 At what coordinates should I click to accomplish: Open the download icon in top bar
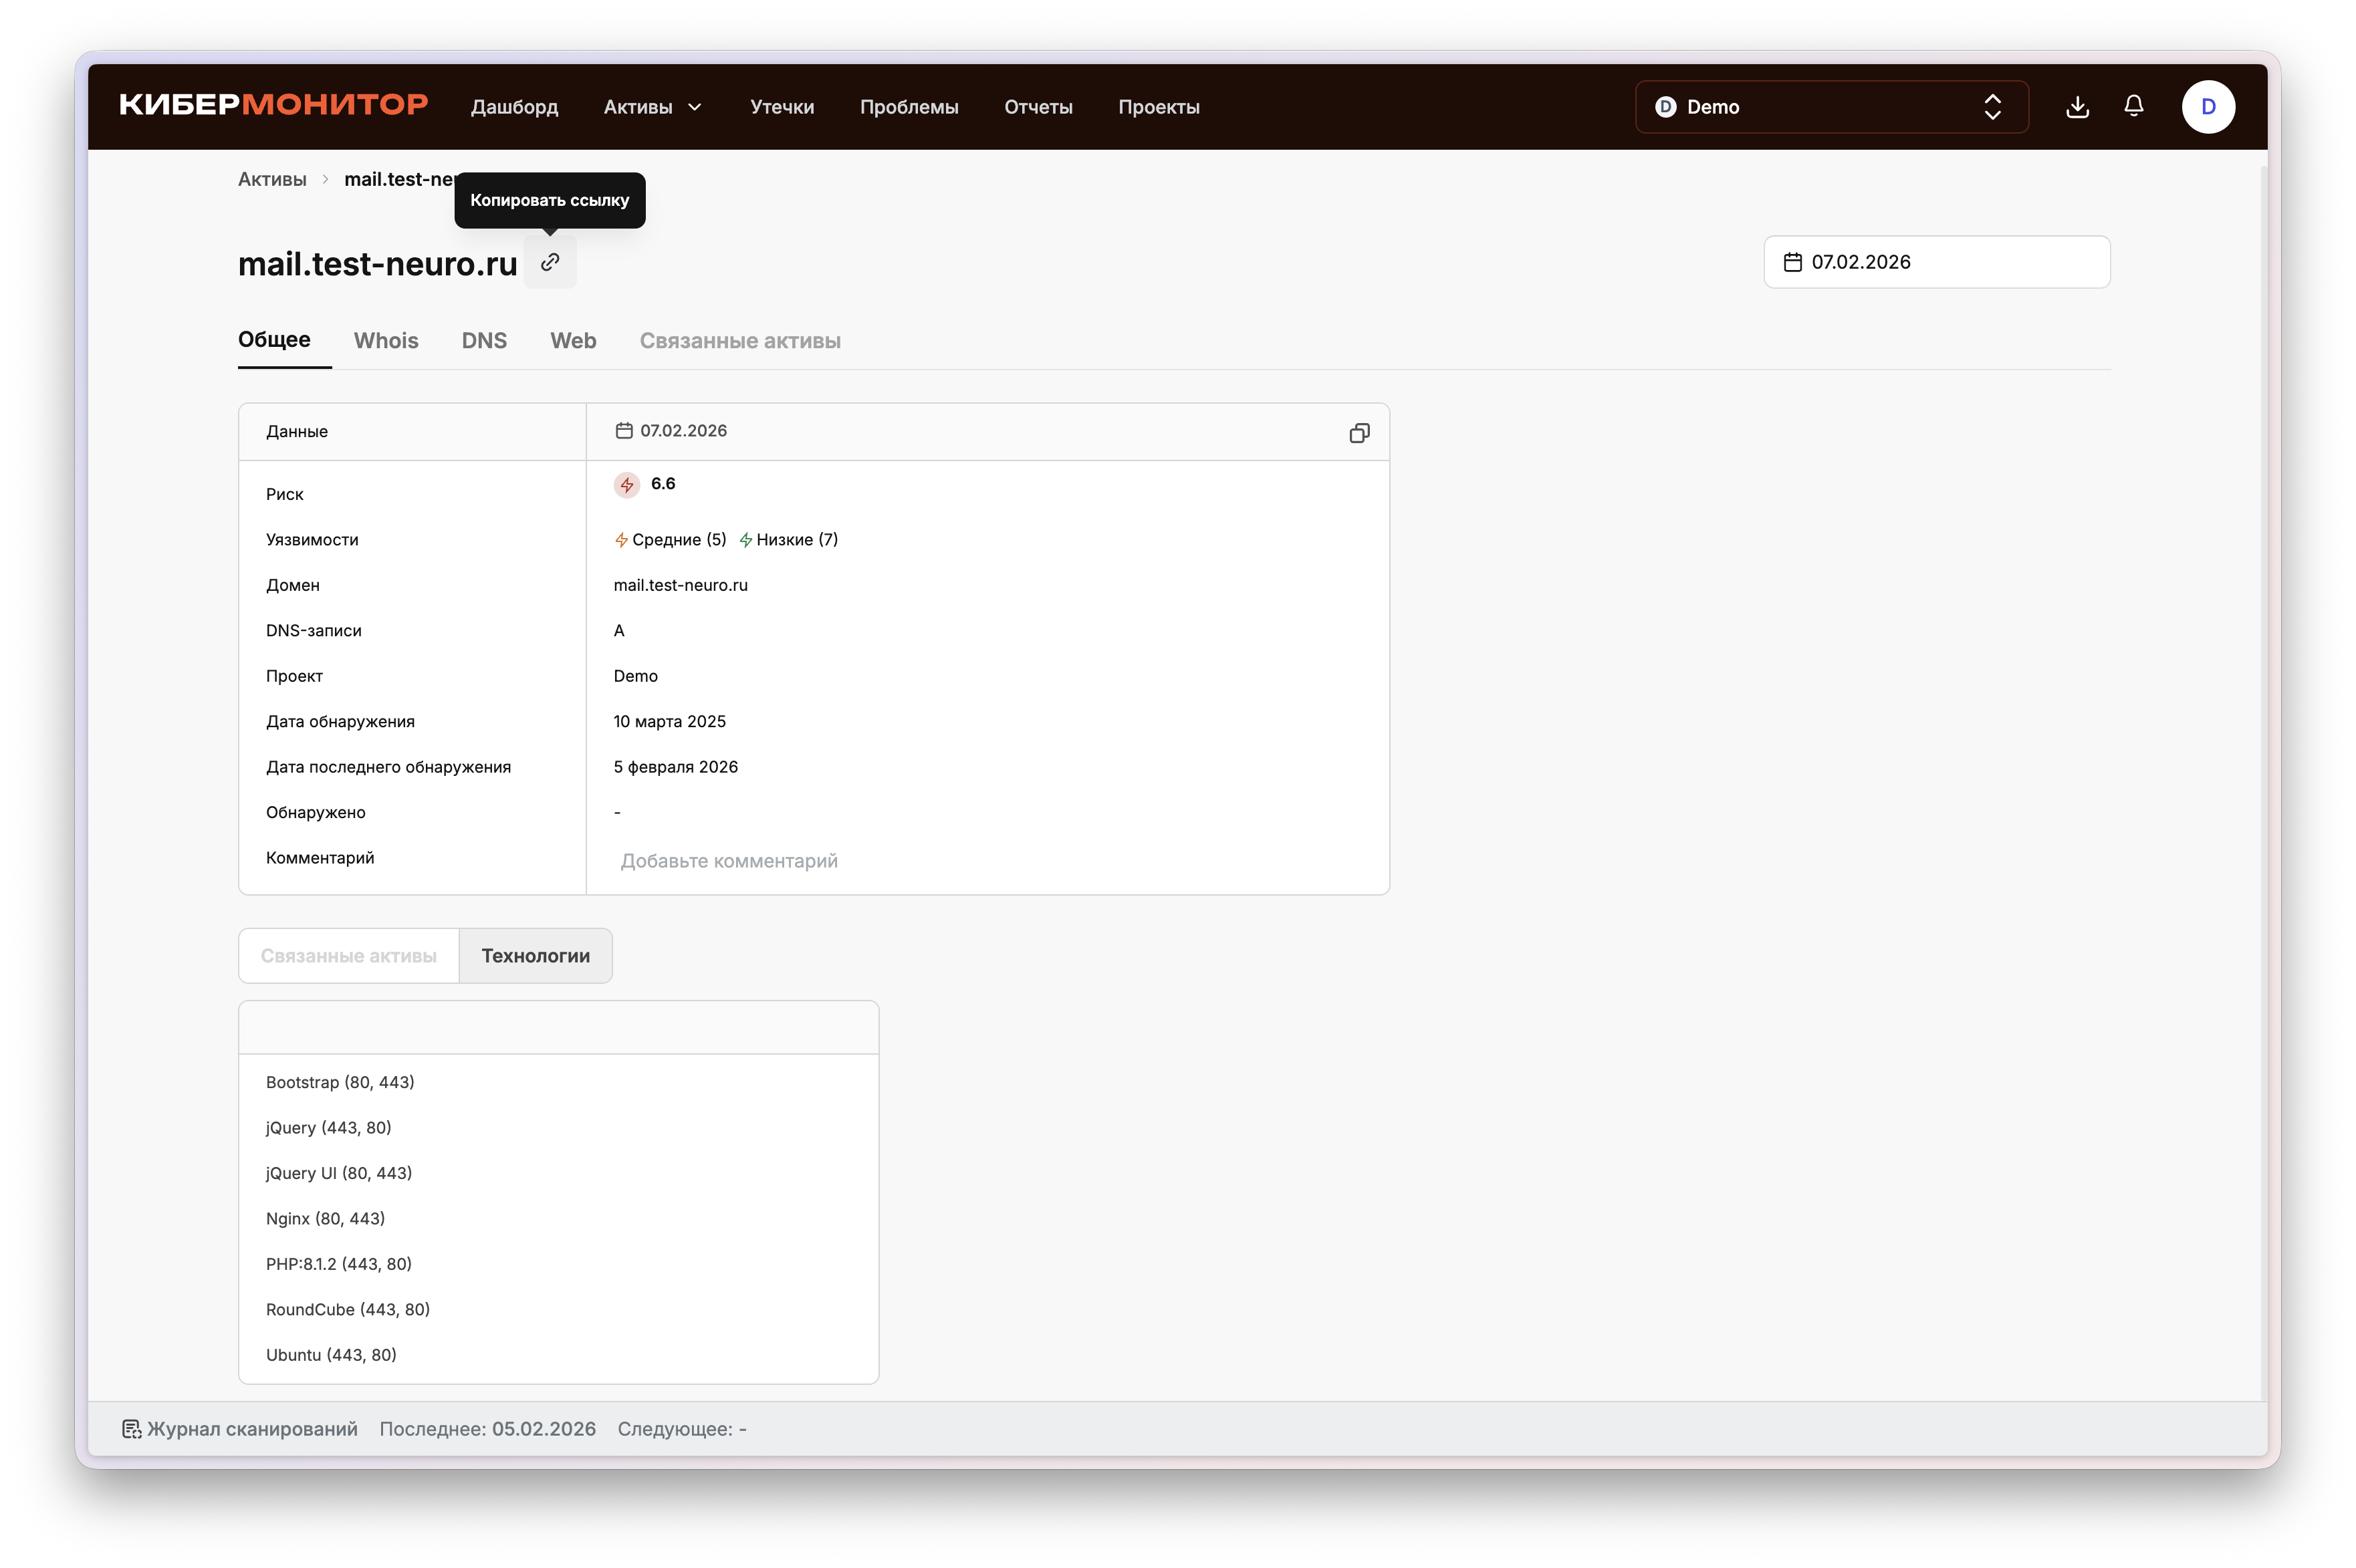coord(2077,106)
